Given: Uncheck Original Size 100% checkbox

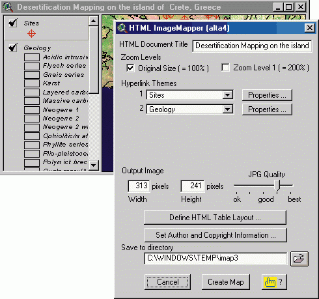Looking at the screenshot, I should pos(130,68).
